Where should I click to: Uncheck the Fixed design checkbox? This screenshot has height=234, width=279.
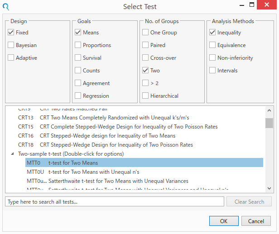[x=11, y=33]
